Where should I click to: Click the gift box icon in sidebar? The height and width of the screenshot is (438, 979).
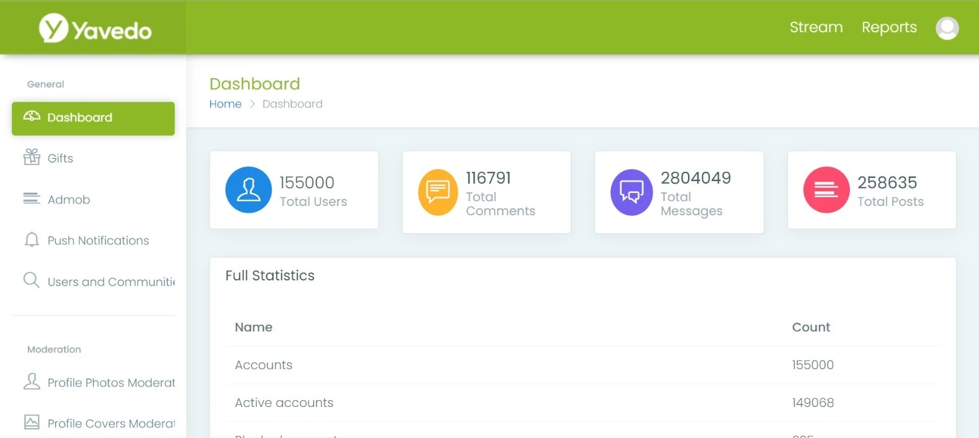coord(32,157)
